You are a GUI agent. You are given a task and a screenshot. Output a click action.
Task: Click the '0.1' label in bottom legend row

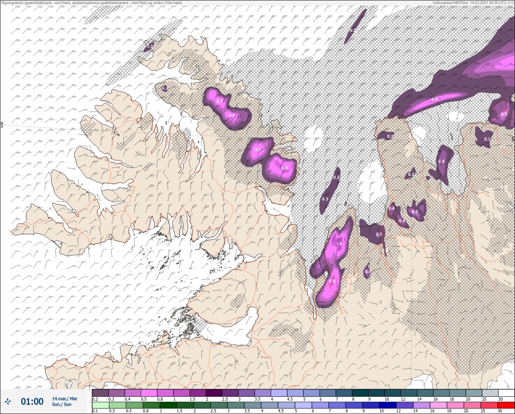[x=95, y=411]
